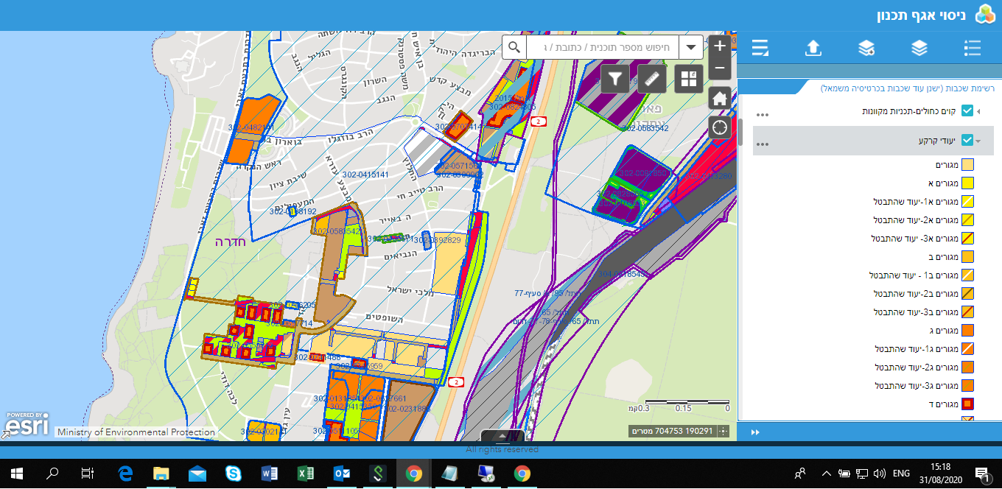Viewport: 1002px width, 489px height.
Task: Return to default extent home button
Action: [x=720, y=98]
